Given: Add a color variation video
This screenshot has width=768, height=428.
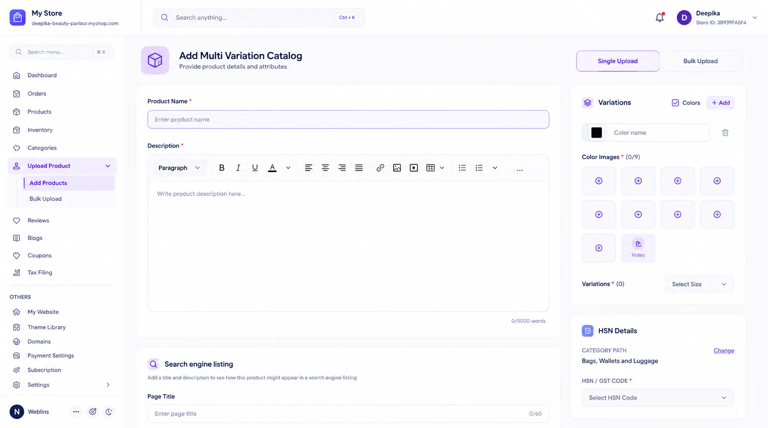Looking at the screenshot, I should 638,248.
